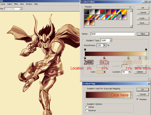Open the Help menu
151x115 pixels.
[x=36, y=4]
